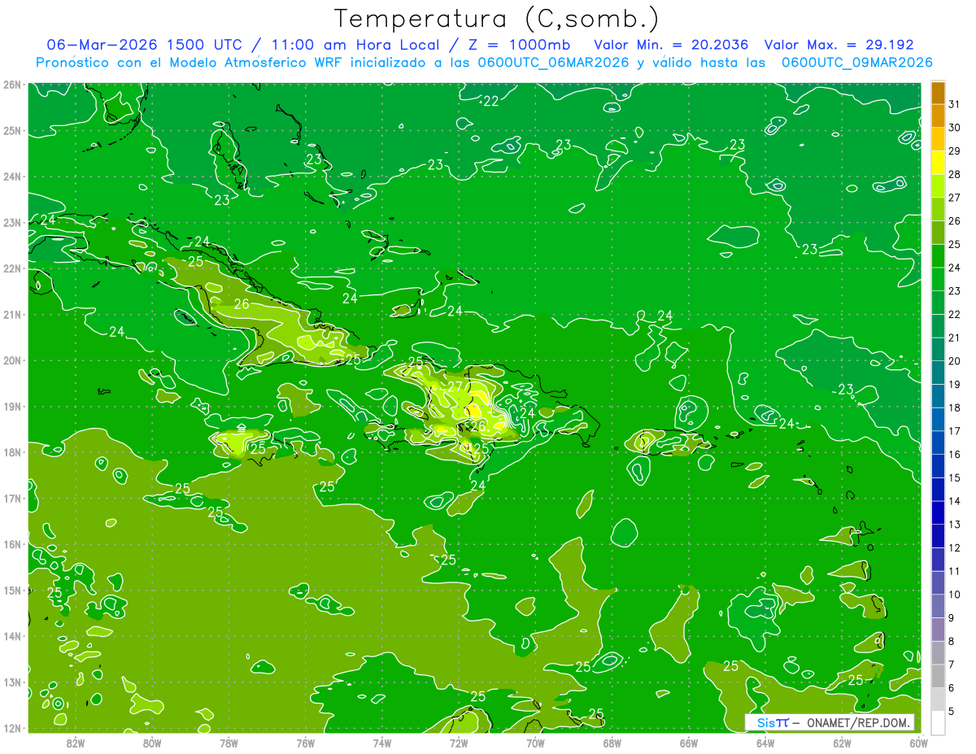The width and height of the screenshot is (976, 754).
Task: Select the date text "06-Mar-2026 1500 UTC"
Action: (144, 45)
